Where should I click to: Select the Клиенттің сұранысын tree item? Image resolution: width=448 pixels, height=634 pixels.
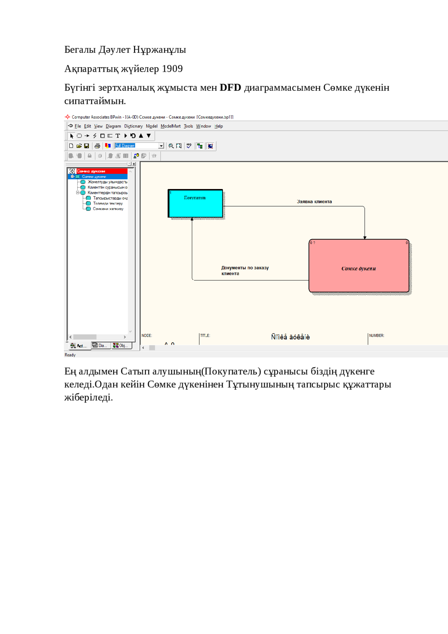click(107, 187)
